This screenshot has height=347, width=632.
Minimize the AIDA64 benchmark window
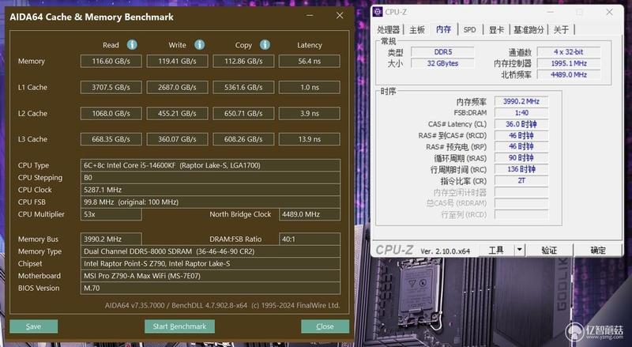tap(310, 15)
